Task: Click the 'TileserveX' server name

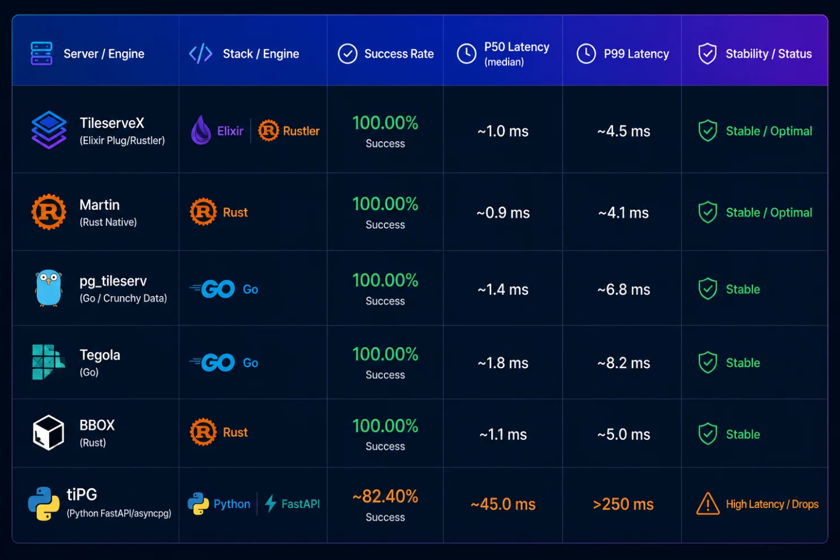Action: pos(112,123)
